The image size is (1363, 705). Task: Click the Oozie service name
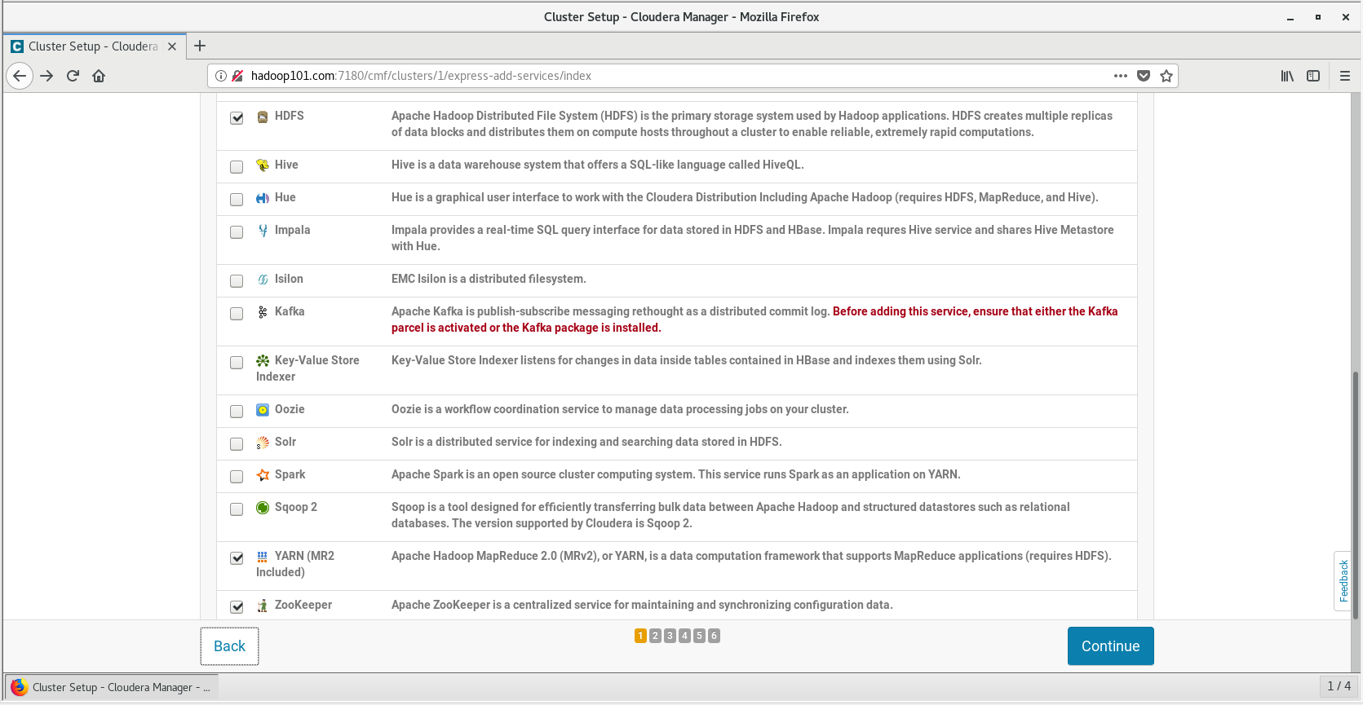290,409
